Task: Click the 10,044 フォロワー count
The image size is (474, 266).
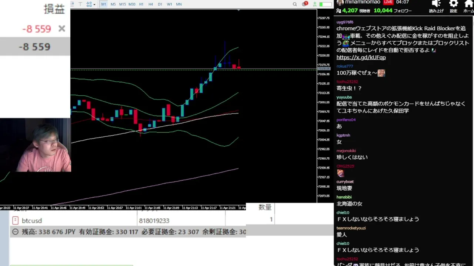Action: [393, 10]
